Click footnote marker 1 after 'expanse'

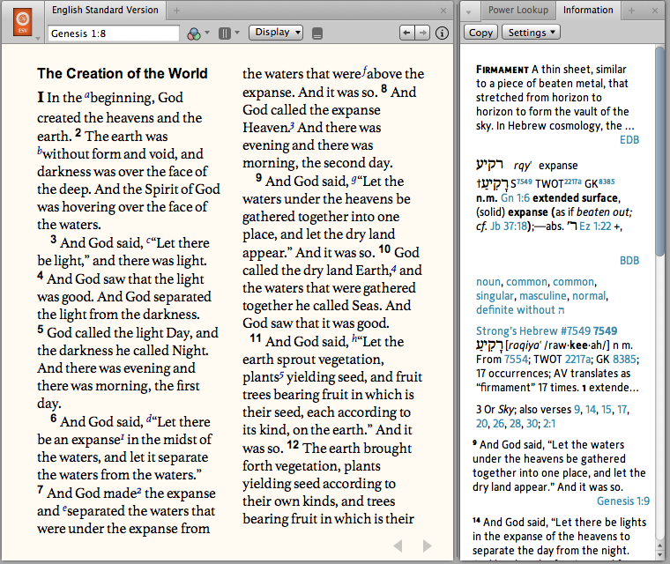point(123,437)
